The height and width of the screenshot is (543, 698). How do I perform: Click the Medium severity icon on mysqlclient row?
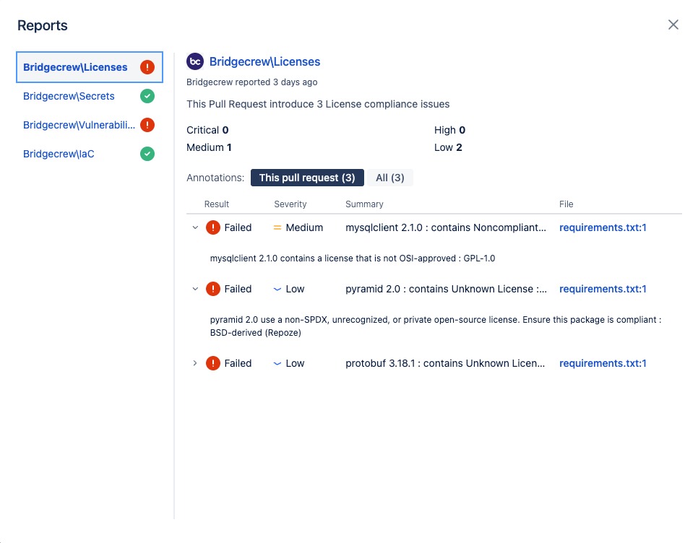[277, 227]
